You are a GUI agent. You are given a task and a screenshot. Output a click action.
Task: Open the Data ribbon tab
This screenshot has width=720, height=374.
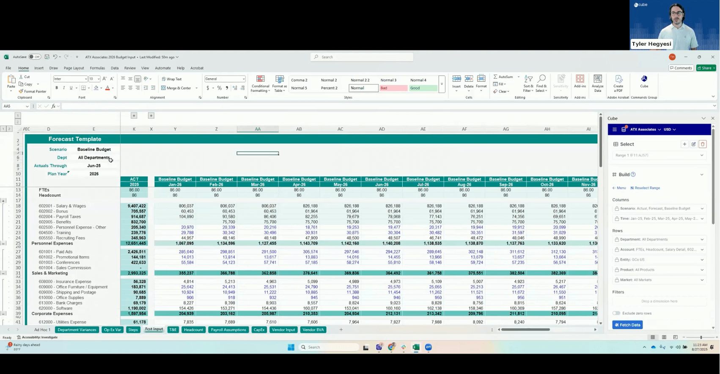(115, 68)
